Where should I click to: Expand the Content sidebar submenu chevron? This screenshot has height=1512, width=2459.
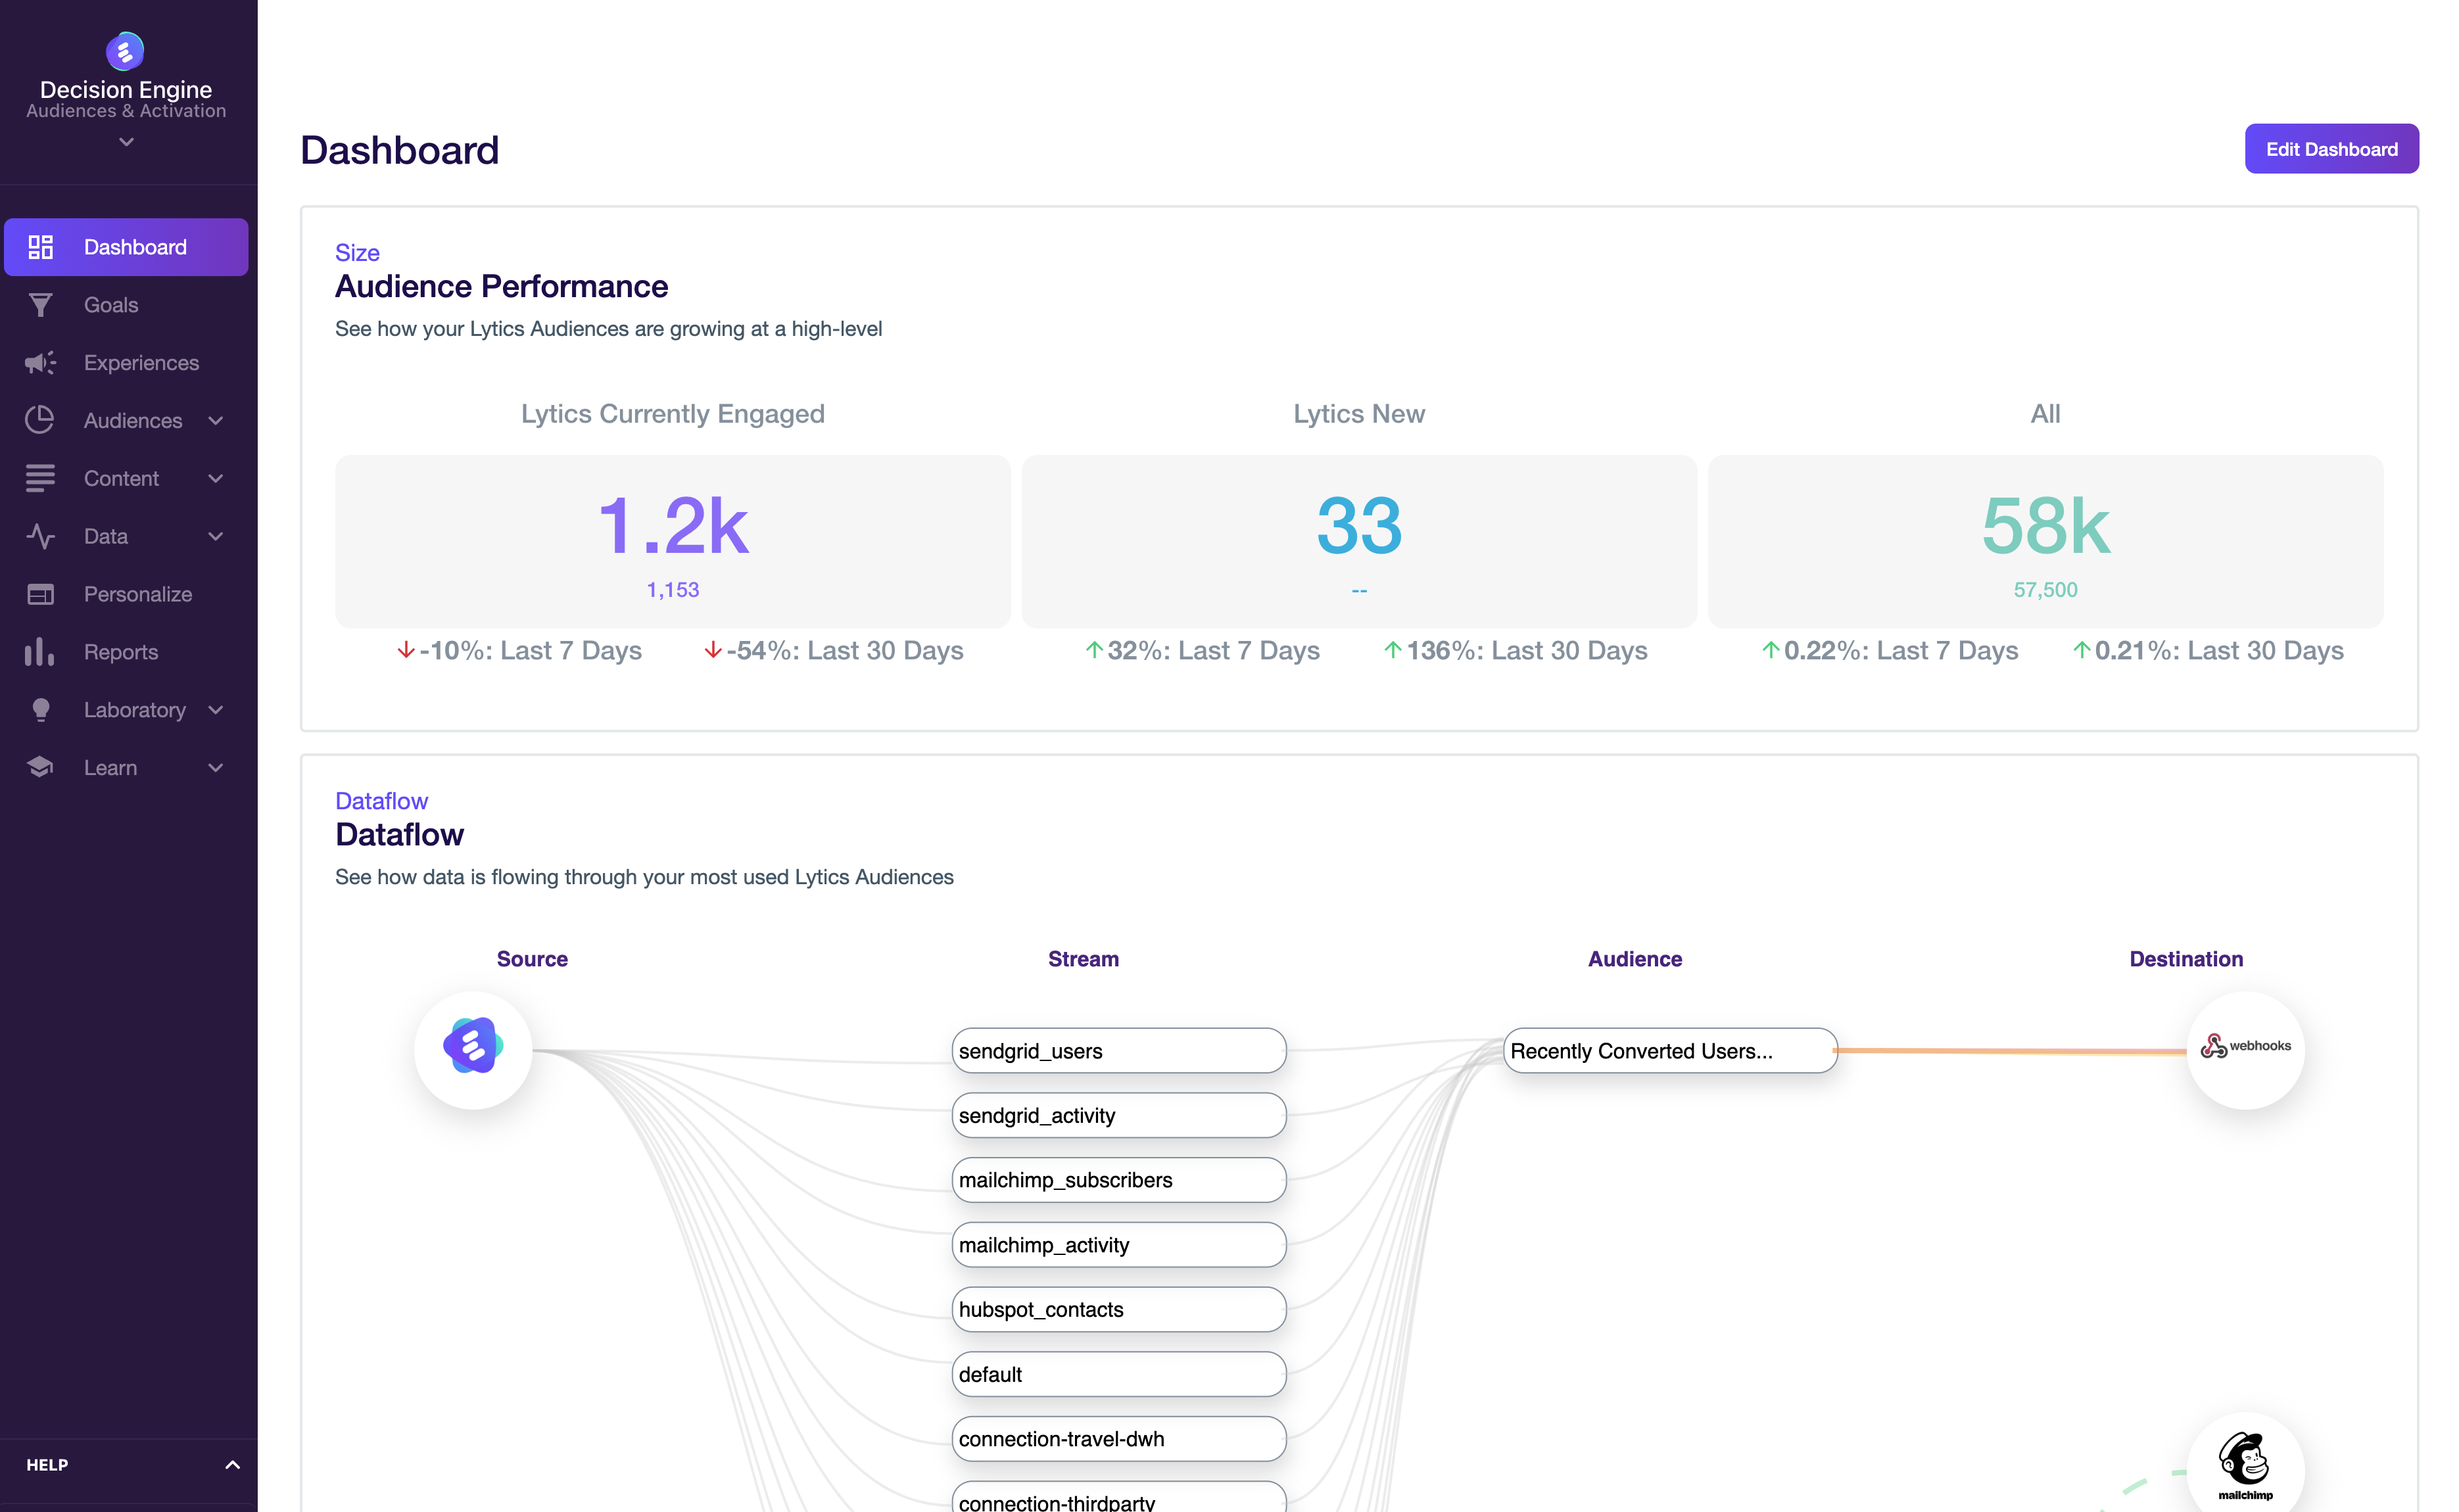coord(216,478)
